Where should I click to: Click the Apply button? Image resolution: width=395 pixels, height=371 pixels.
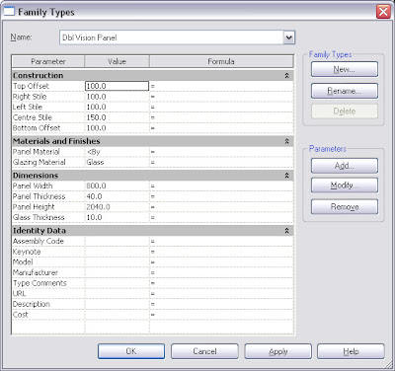[277, 351]
